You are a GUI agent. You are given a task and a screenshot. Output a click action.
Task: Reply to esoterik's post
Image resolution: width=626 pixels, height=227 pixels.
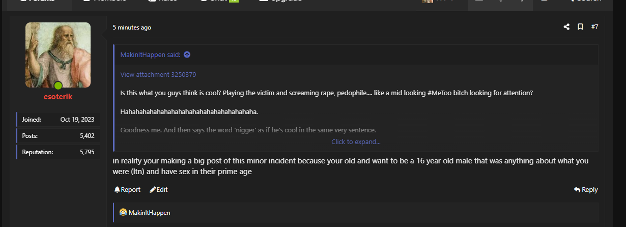click(586, 190)
